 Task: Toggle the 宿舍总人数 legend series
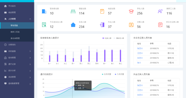[119, 38]
